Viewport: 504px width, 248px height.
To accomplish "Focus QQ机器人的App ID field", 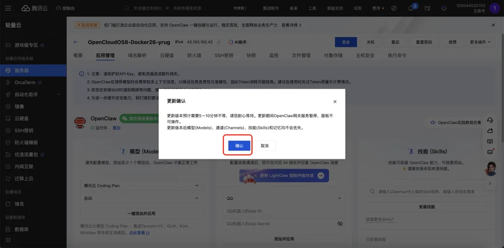I will tap(284, 211).
